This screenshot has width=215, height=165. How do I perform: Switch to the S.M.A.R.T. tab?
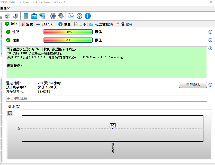46,24
